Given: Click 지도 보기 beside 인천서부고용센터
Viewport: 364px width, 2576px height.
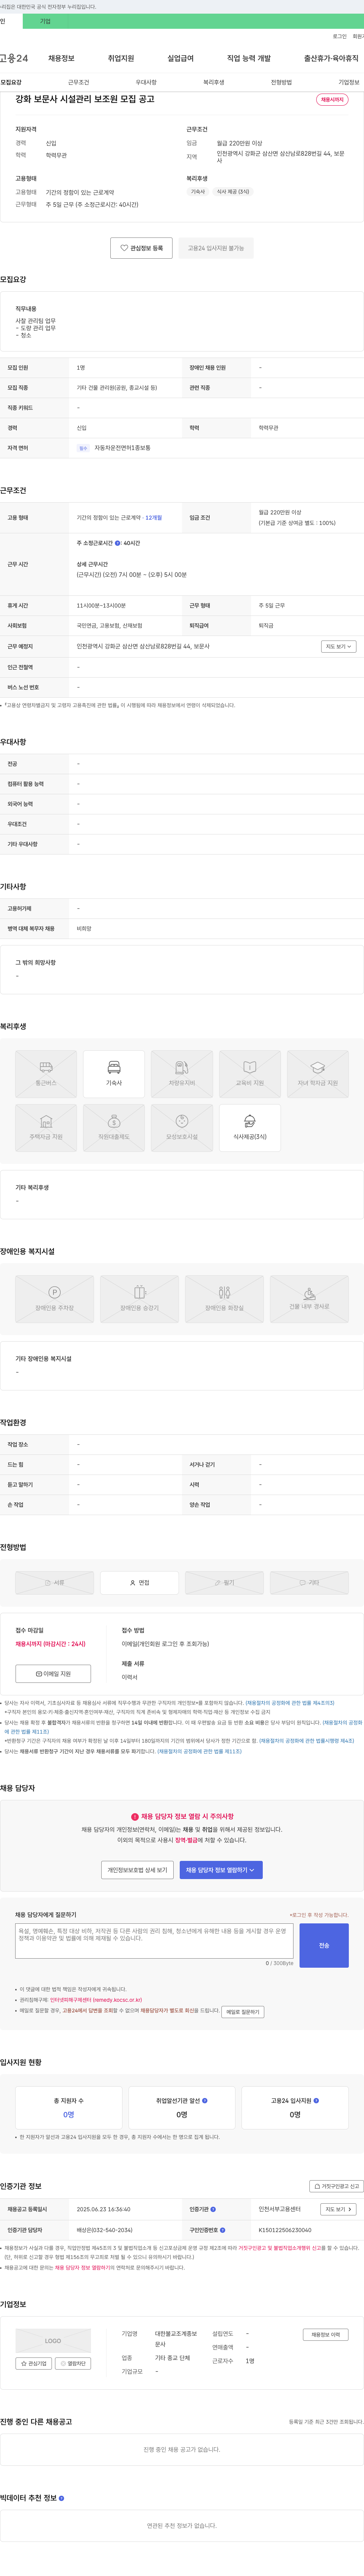Looking at the screenshot, I should tap(338, 2209).
